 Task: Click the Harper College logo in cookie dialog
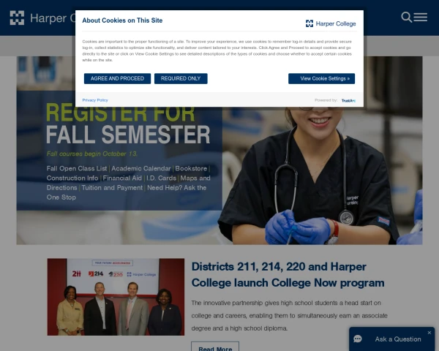[x=331, y=24]
